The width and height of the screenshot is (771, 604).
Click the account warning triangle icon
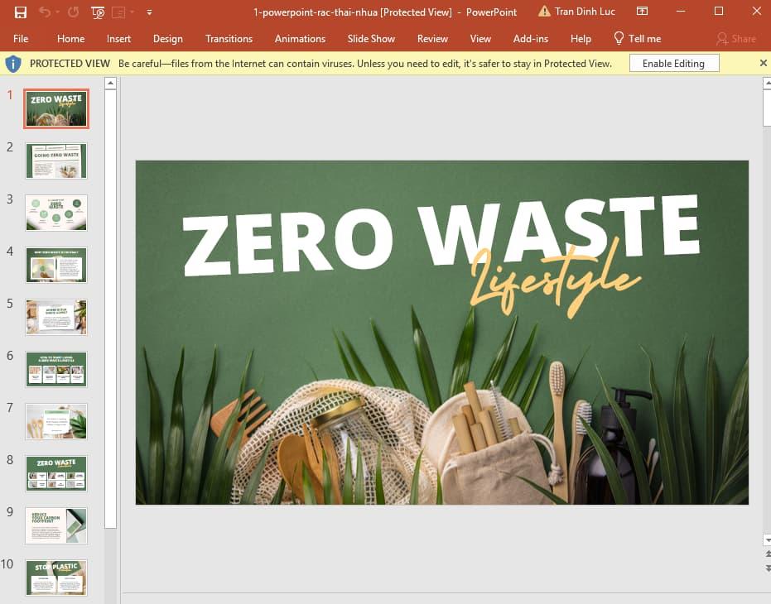point(543,12)
